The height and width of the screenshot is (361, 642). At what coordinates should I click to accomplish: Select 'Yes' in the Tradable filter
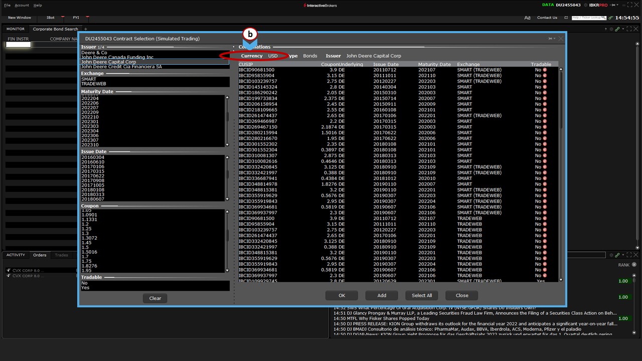[85, 288]
